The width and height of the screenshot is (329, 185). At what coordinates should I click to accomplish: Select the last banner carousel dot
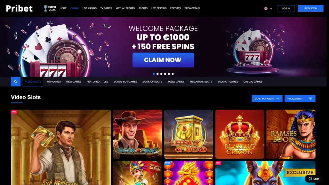173,74
